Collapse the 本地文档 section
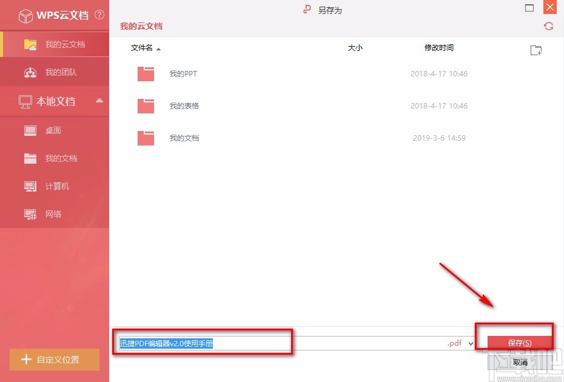The height and width of the screenshot is (382, 564). 99,101
